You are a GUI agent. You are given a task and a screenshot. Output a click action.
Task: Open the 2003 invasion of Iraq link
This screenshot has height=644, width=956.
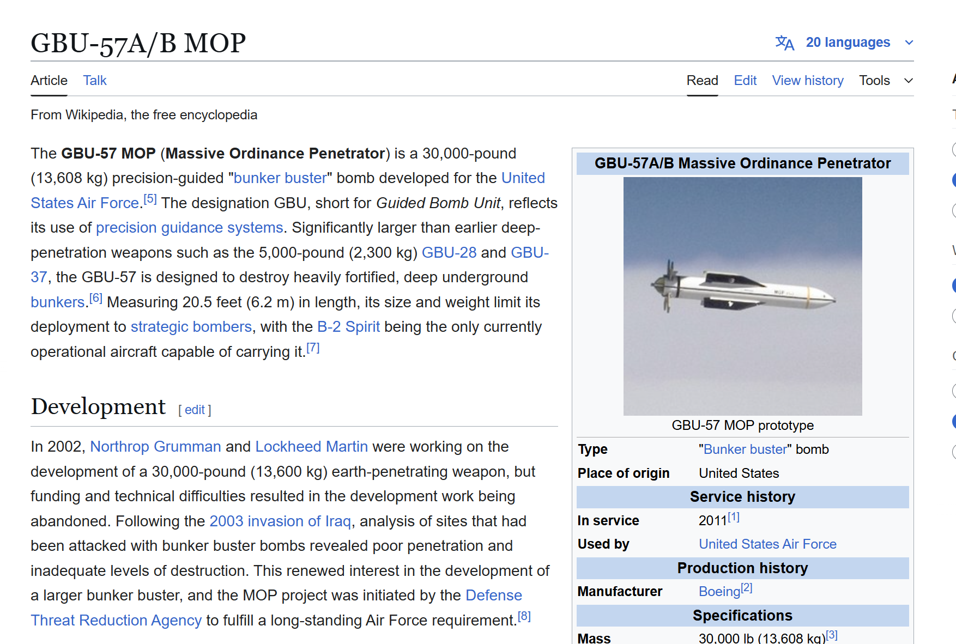coord(280,521)
